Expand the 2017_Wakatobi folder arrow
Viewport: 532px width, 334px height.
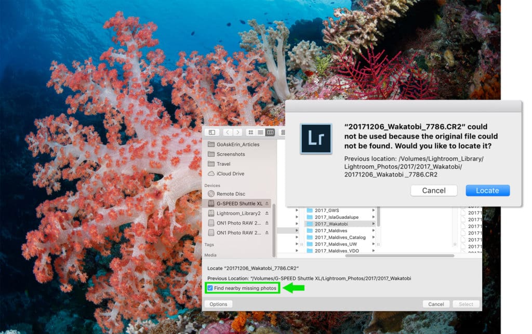[x=373, y=224]
